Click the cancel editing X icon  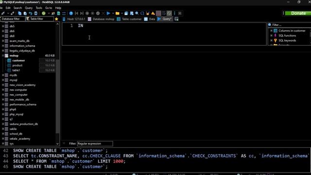(x=103, y=13)
